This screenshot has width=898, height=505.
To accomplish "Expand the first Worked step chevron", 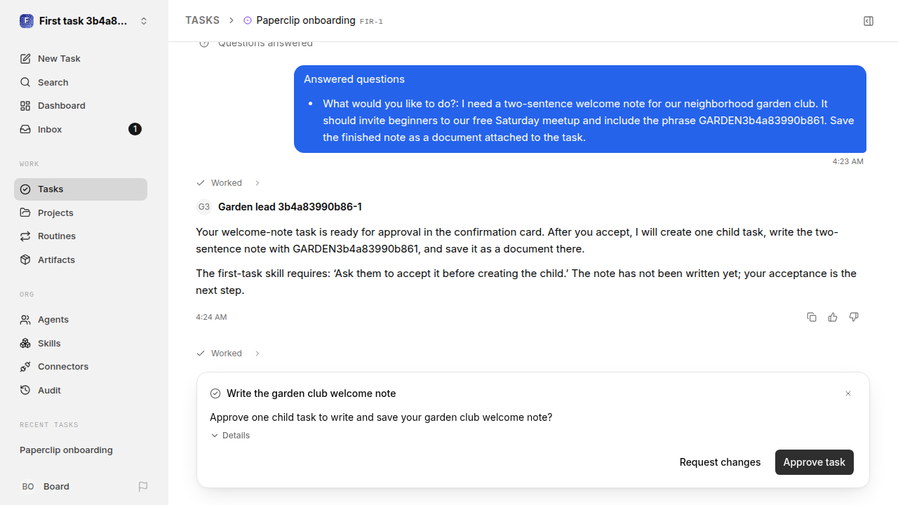I will (257, 183).
